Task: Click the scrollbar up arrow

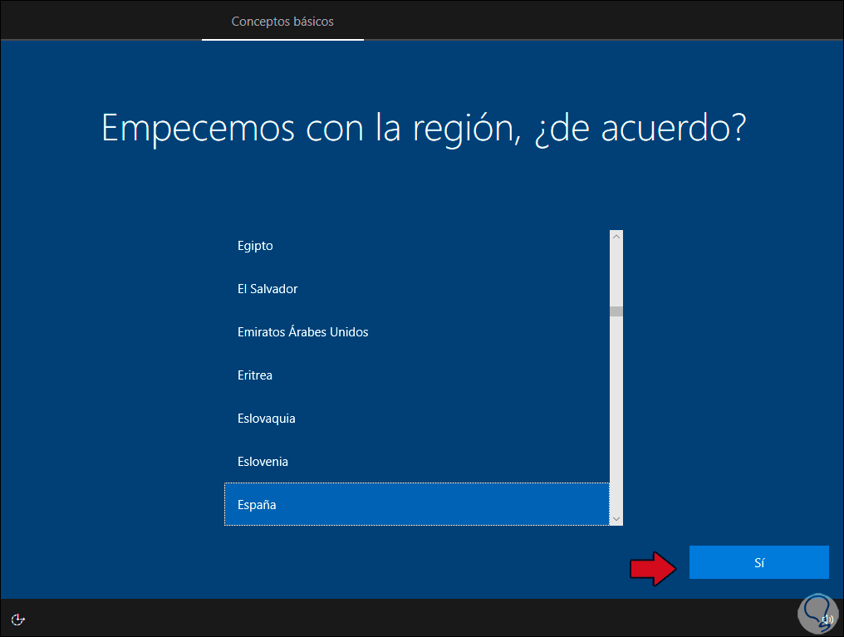Action: pos(616,235)
